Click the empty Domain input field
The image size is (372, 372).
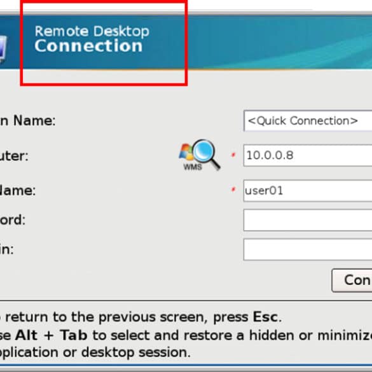tap(308, 249)
